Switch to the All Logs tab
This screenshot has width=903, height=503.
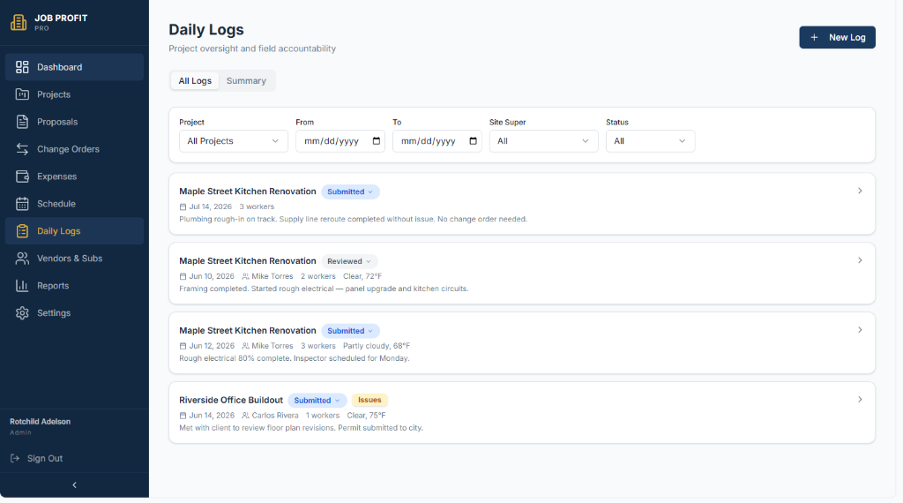(195, 80)
